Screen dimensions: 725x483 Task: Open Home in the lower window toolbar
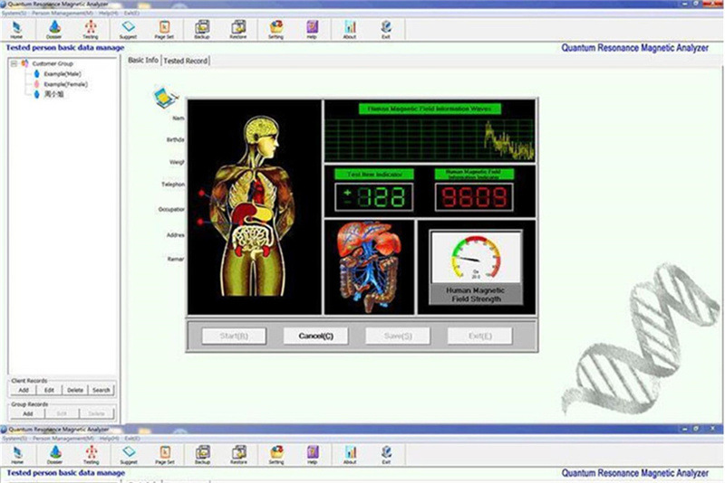[17, 455]
